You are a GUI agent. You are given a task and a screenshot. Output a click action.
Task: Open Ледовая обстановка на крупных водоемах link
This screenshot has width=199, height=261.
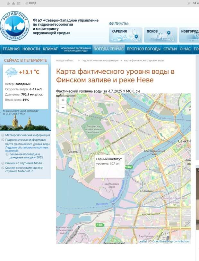27,149
